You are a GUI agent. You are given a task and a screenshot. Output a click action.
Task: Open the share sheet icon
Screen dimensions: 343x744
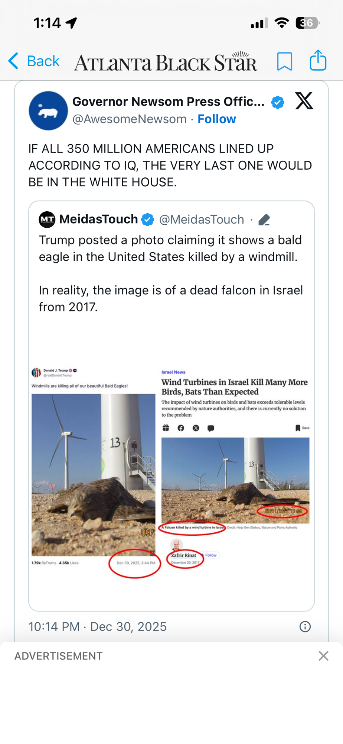318,60
